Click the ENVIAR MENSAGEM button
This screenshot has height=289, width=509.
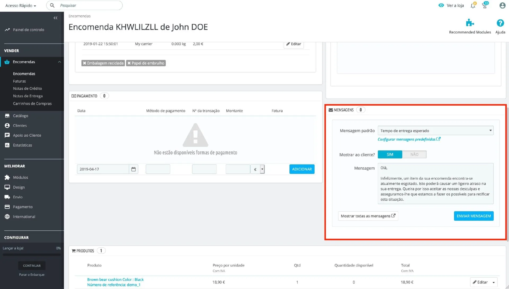tap(473, 216)
